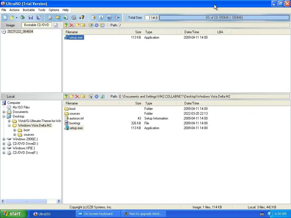Click the New image toolbar icon
Screen dimensions: 291x218
(5, 18)
